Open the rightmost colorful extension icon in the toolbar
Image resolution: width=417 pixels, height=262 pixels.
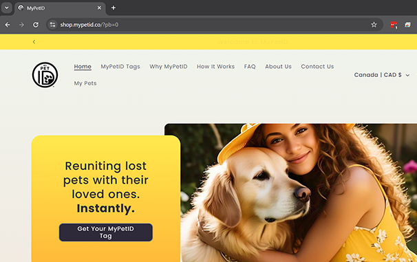(x=407, y=25)
